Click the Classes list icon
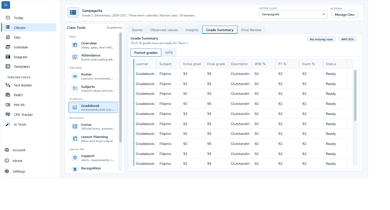Viewport: 390px width, 210px height. click(8, 28)
